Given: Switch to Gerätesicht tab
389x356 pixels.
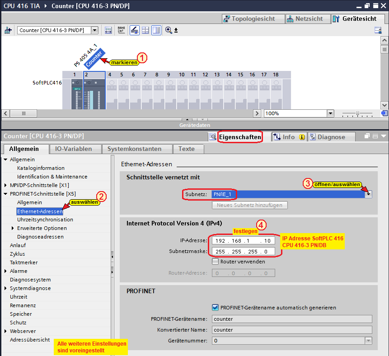Looking at the screenshot, I should point(358,19).
